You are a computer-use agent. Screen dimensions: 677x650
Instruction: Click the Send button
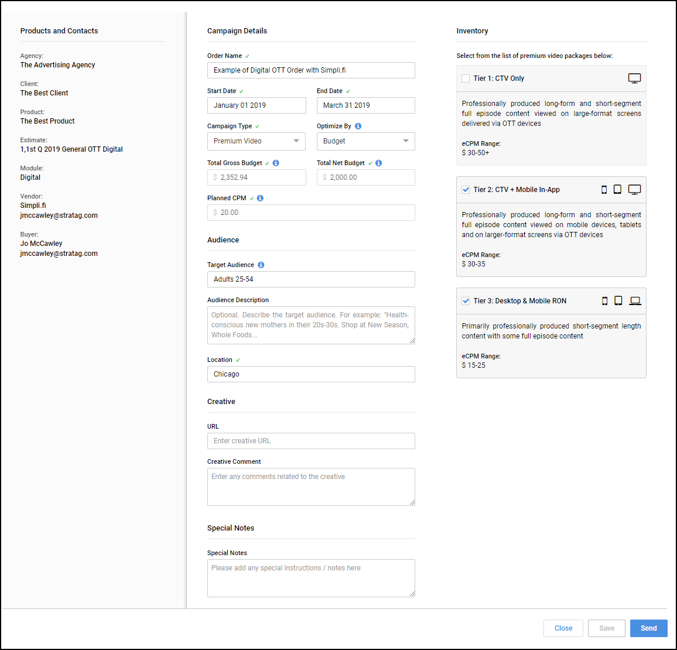(648, 628)
